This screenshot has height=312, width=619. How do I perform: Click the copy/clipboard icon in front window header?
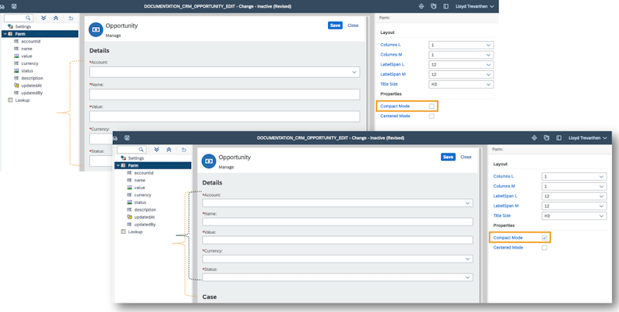pyautogui.click(x=546, y=138)
